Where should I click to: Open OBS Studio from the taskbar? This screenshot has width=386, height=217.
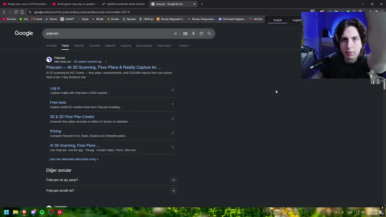51,212
